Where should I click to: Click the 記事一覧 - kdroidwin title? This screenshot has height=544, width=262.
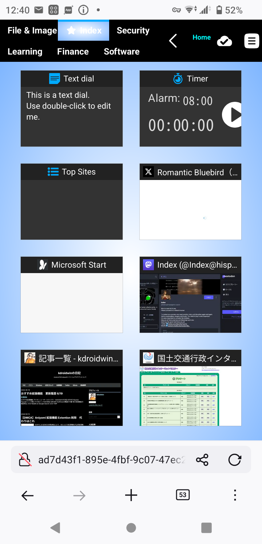click(79, 359)
